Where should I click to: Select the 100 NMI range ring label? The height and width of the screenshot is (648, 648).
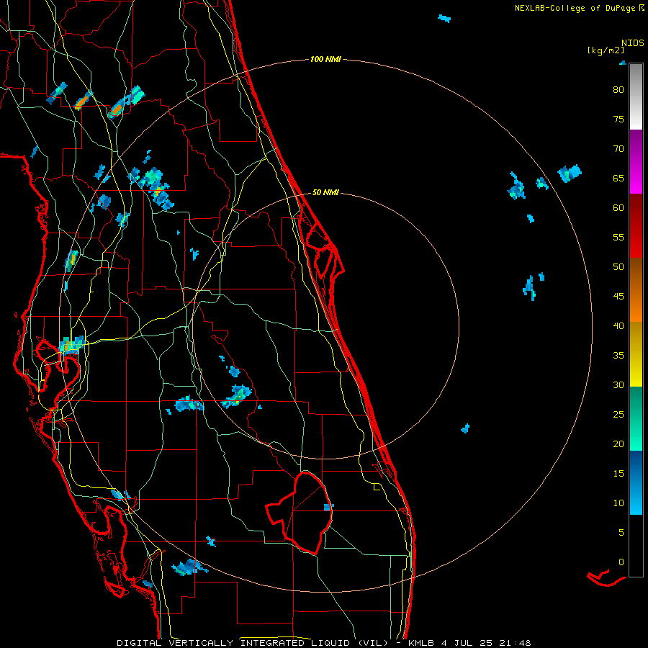[325, 60]
